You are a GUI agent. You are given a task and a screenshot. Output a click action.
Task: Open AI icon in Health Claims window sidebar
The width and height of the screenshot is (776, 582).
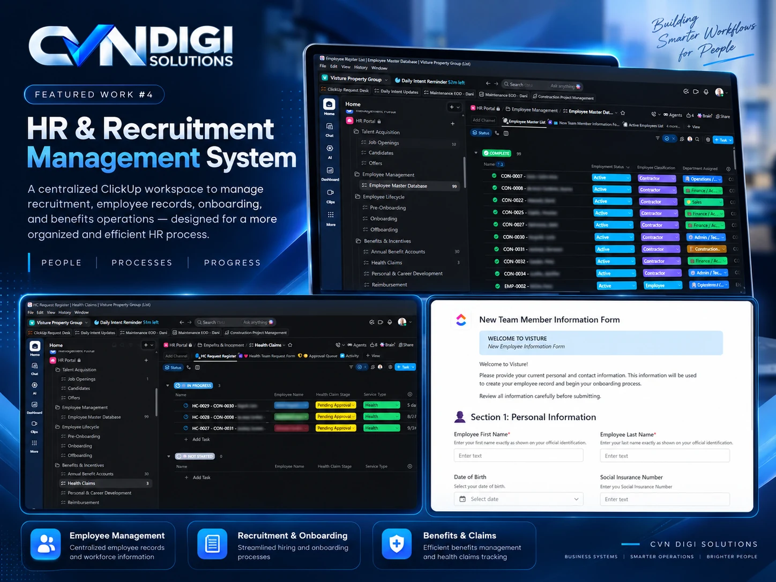click(x=34, y=385)
